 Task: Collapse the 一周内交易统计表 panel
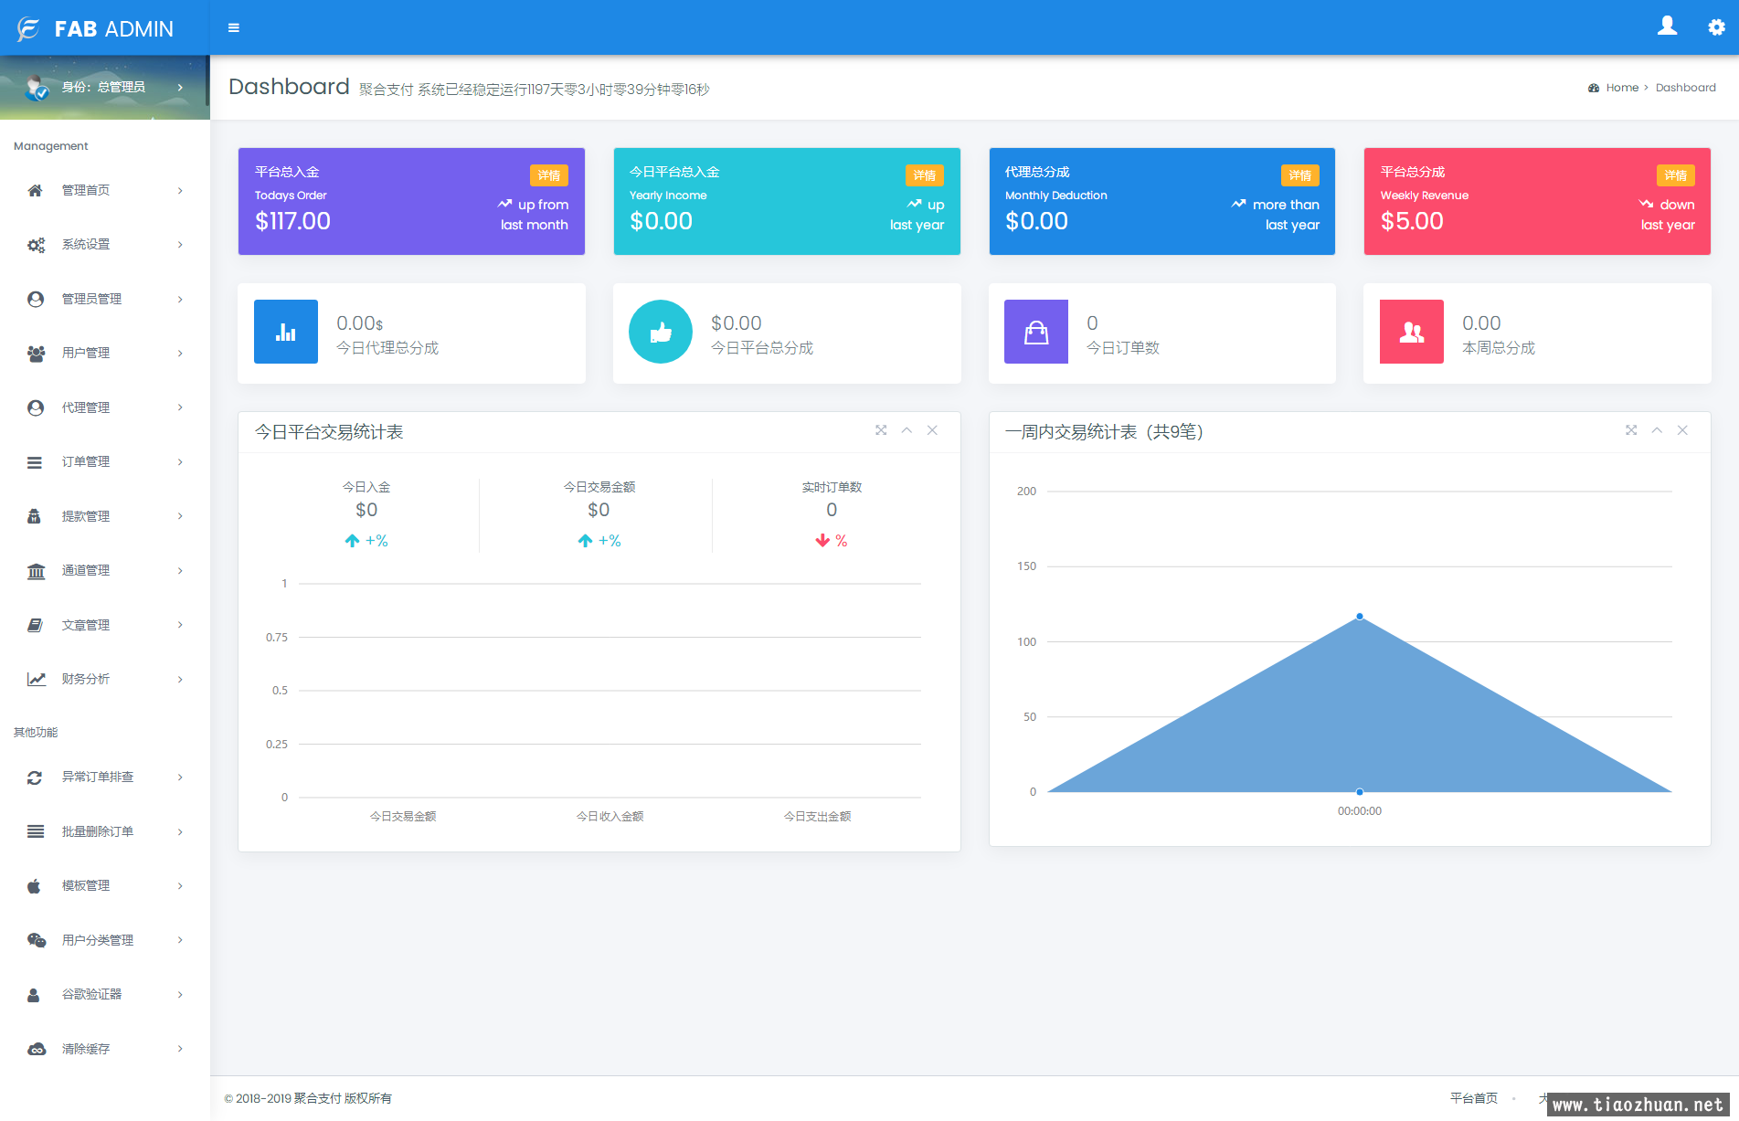pos(1657,430)
